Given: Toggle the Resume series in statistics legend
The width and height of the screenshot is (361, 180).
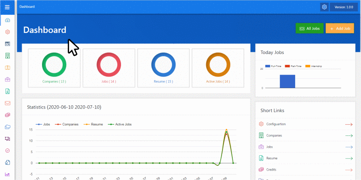Looking at the screenshot, I should click(93, 124).
